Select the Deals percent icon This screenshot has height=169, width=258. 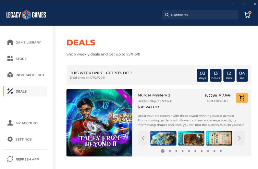pyautogui.click(x=10, y=91)
